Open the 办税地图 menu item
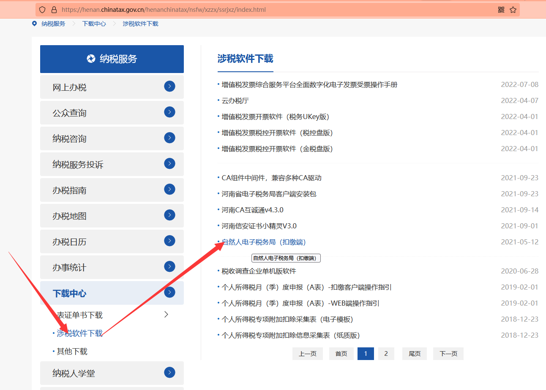The width and height of the screenshot is (546, 390). click(112, 216)
